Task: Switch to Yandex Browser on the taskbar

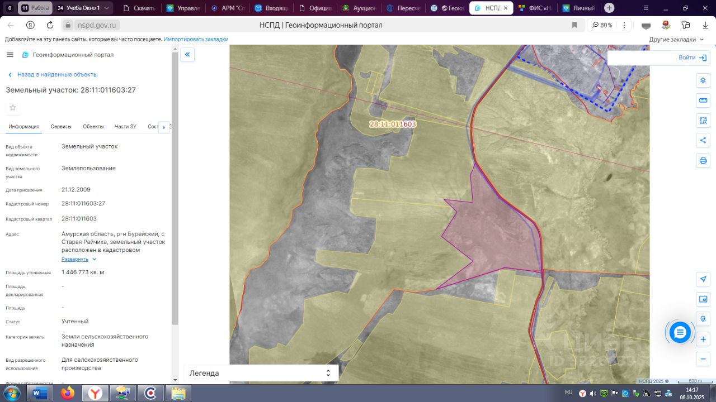Action: point(96,393)
